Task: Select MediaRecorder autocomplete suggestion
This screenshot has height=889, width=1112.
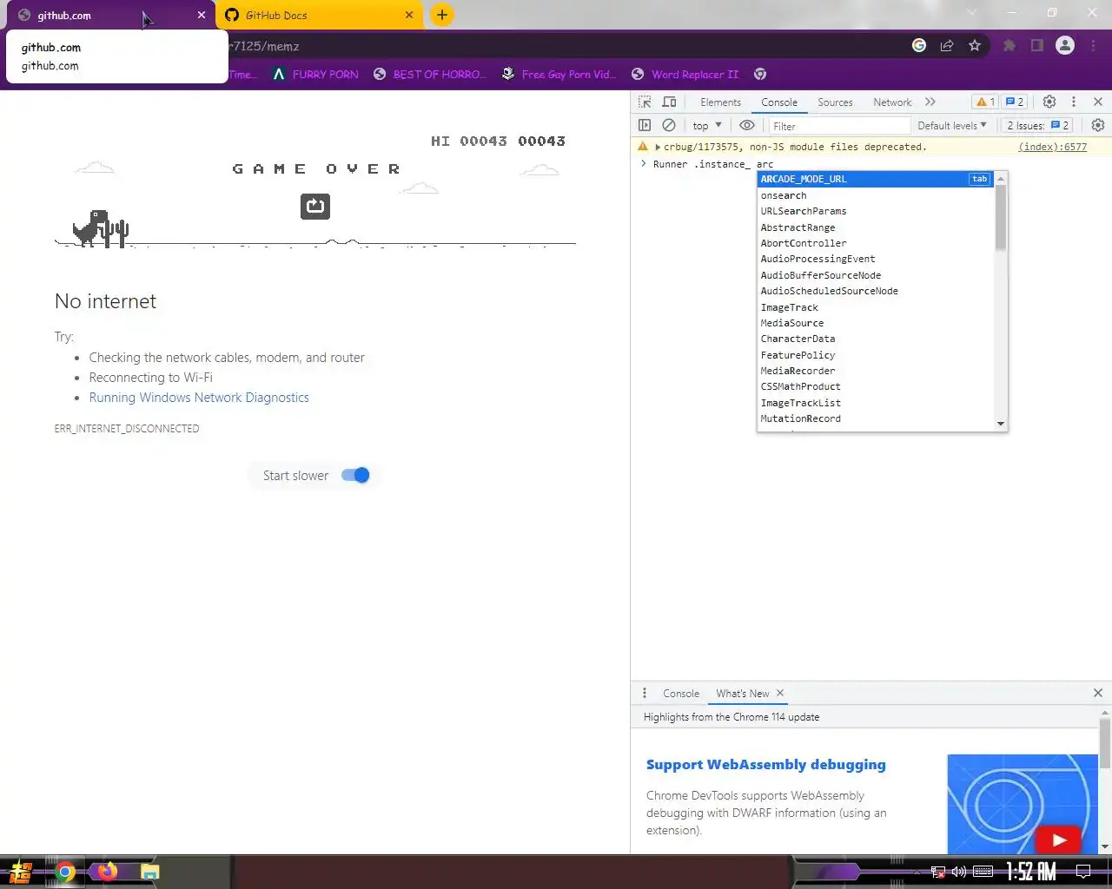Action: point(875,371)
